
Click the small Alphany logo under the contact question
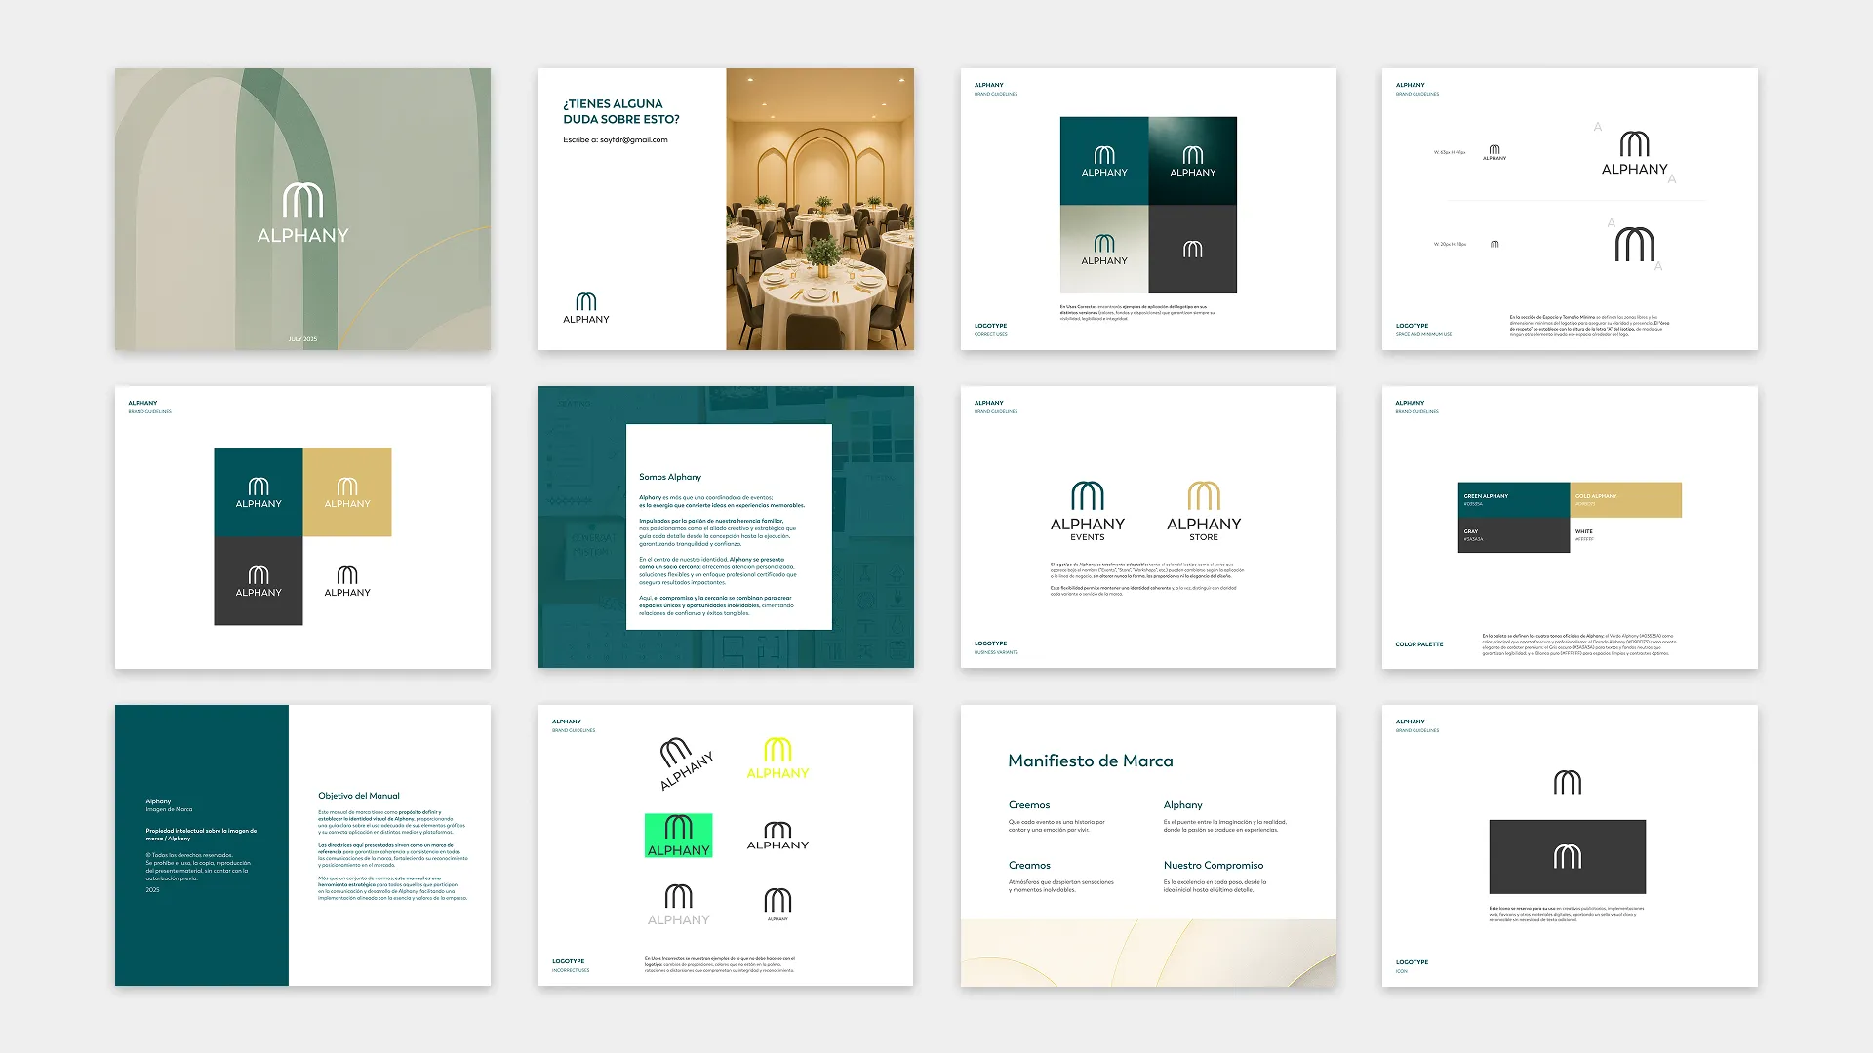point(586,308)
